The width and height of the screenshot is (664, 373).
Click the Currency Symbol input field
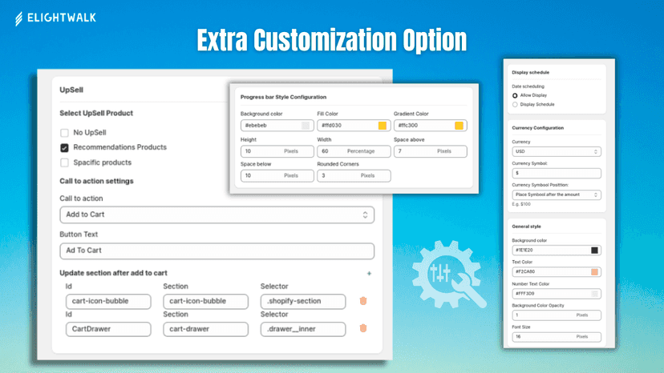pyautogui.click(x=557, y=173)
